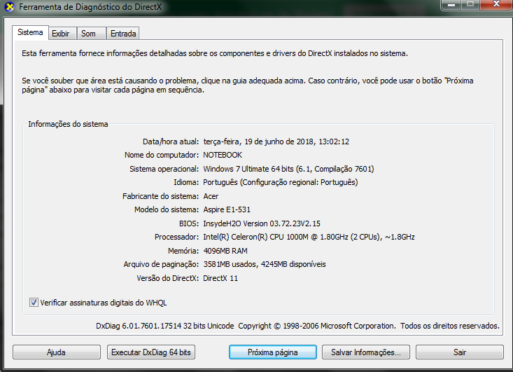Click the DirectX 11 version value

(x=220, y=278)
